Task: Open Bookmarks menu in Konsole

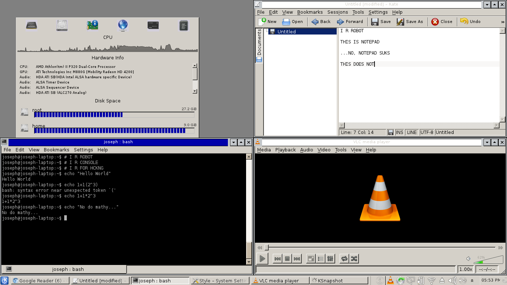Action: coord(56,150)
